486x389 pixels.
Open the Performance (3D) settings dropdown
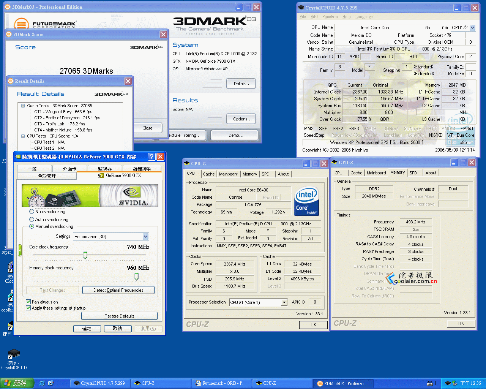[x=145, y=237]
